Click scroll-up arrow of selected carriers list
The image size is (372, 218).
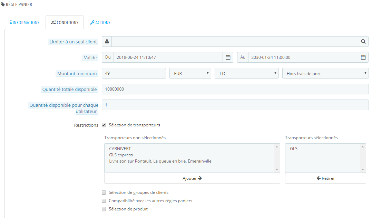[x=363, y=147]
